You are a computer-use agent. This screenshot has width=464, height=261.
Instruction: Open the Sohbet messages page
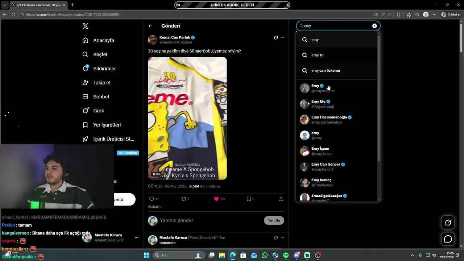[x=96, y=97]
